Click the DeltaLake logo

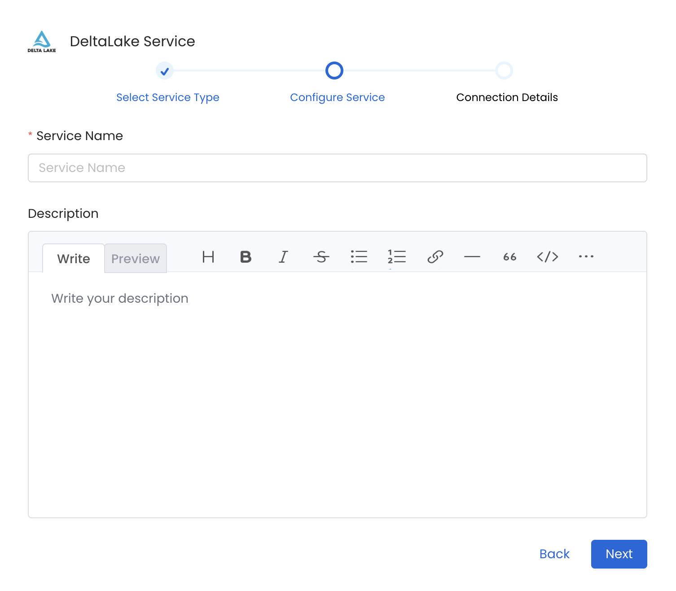point(41,41)
